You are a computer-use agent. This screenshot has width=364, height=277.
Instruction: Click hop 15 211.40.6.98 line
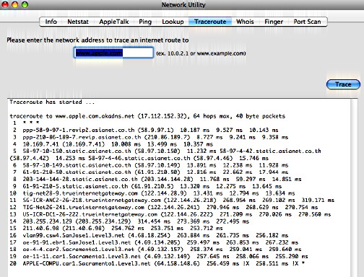116,228
